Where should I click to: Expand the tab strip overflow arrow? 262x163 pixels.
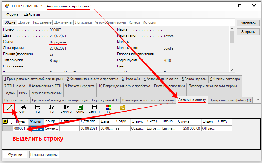tap(258, 100)
